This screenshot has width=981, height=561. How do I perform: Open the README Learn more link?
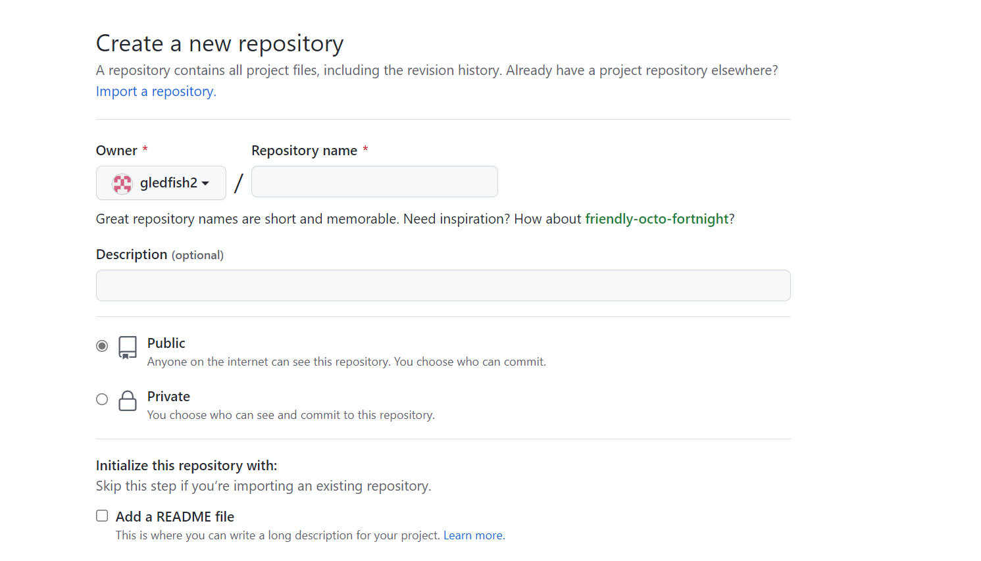(474, 535)
